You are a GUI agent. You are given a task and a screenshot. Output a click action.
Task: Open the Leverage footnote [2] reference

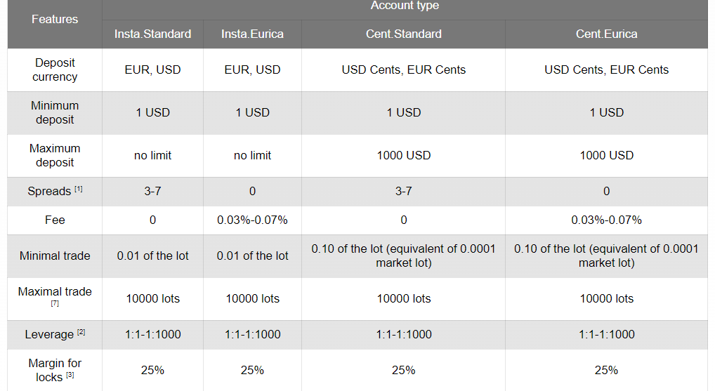tap(81, 332)
